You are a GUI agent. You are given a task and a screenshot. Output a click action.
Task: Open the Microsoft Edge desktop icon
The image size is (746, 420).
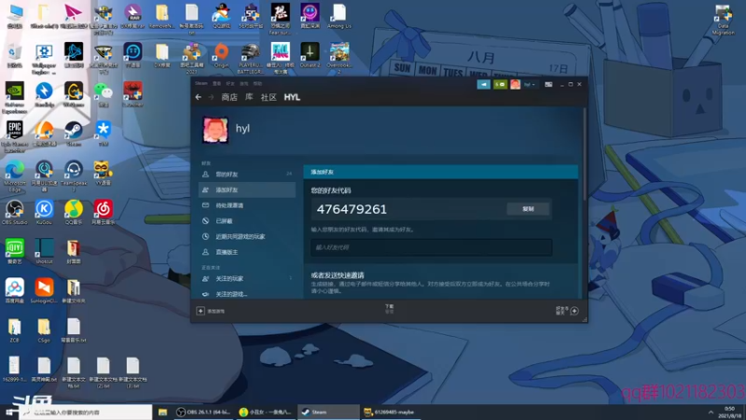[14, 175]
